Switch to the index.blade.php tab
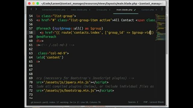This screenshot has height=108, width=193. [79, 10]
